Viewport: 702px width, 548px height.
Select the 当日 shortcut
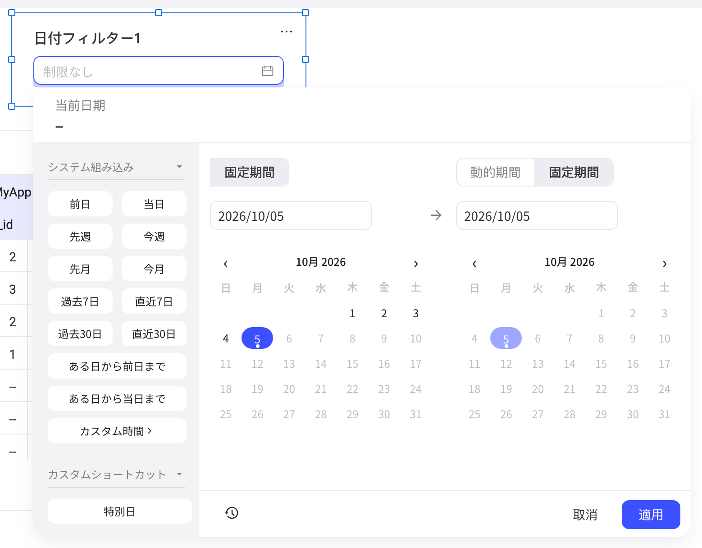pos(154,204)
